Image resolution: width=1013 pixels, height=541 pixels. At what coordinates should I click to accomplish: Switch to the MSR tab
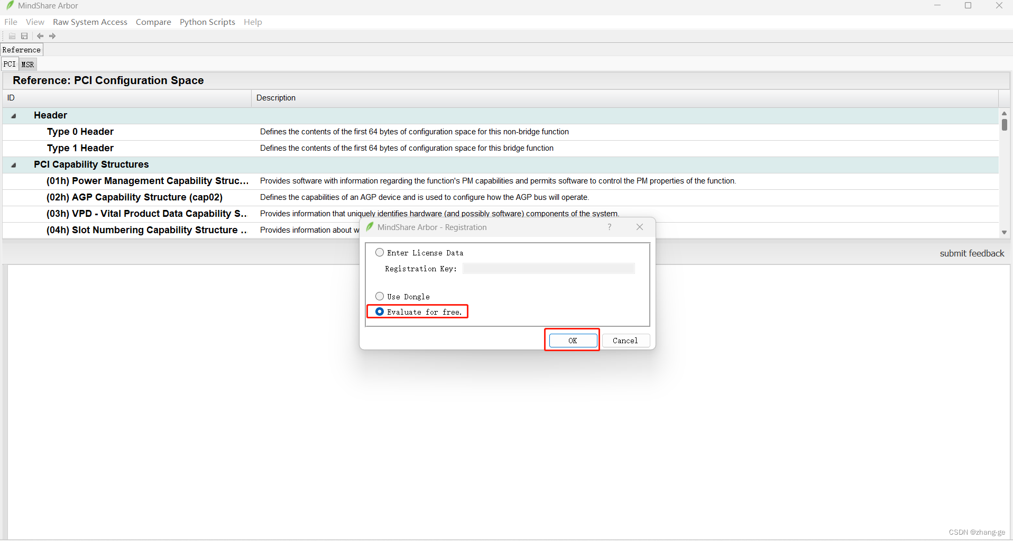[27, 64]
